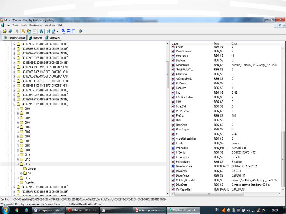
Task: Click the yellow key toolbar icon
Action: (x=24, y=31)
